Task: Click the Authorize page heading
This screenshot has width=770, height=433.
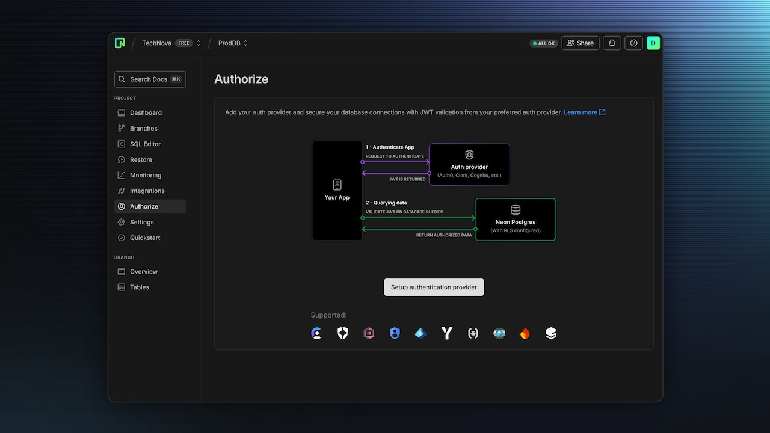Action: click(x=241, y=79)
